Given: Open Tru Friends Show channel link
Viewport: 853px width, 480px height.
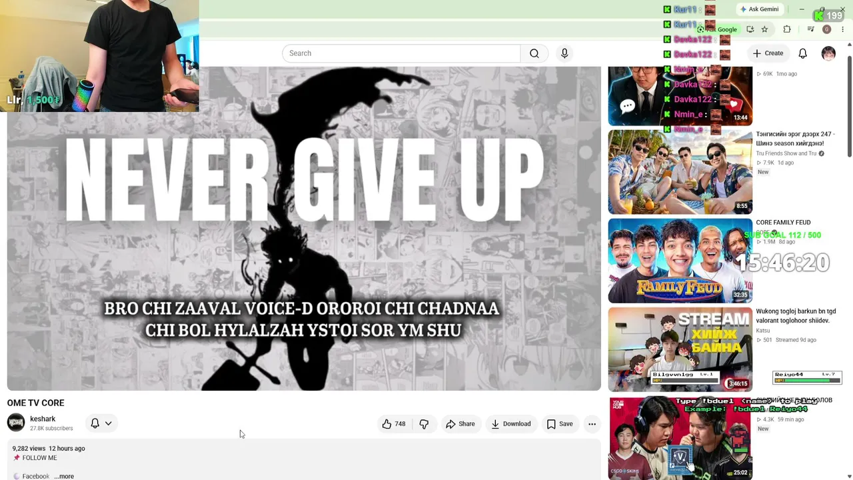Looking at the screenshot, I should point(786,153).
